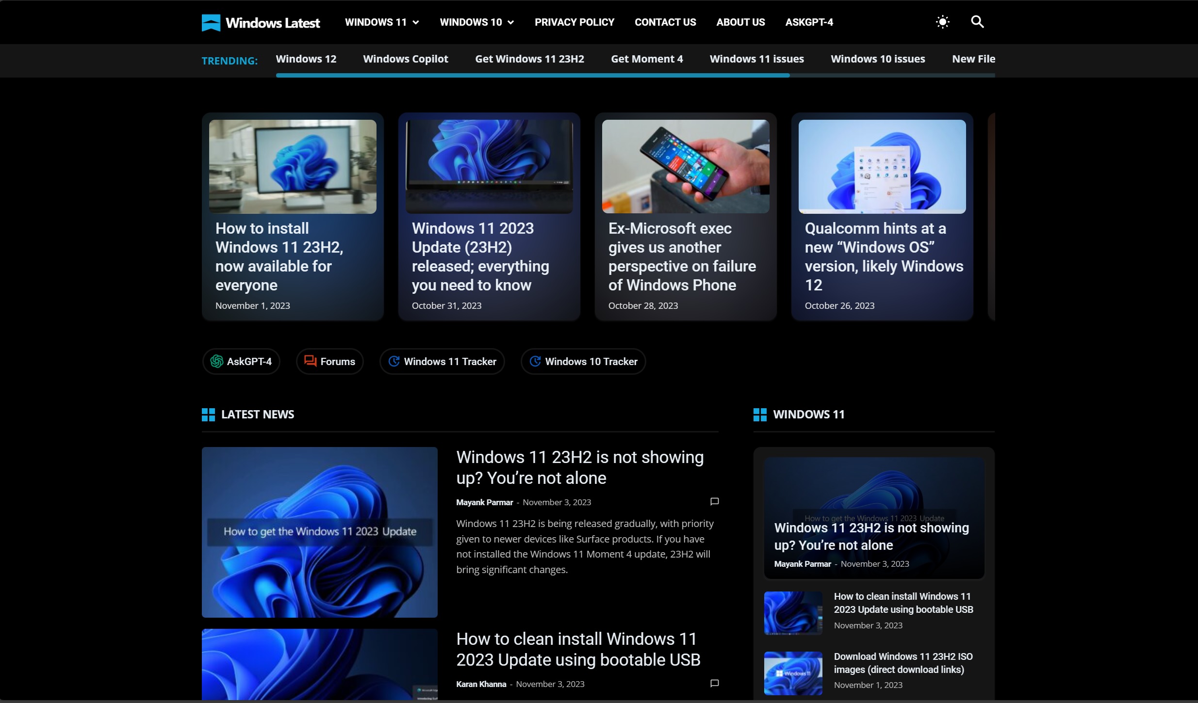This screenshot has height=703, width=1198.
Task: Open the Qualcomm Windows OS article thumbnail
Action: pyautogui.click(x=882, y=166)
